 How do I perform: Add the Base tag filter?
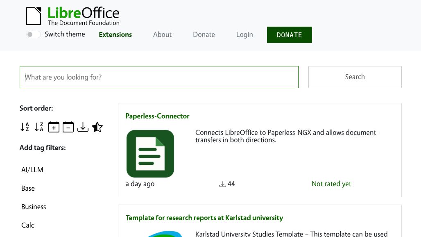[x=28, y=188]
